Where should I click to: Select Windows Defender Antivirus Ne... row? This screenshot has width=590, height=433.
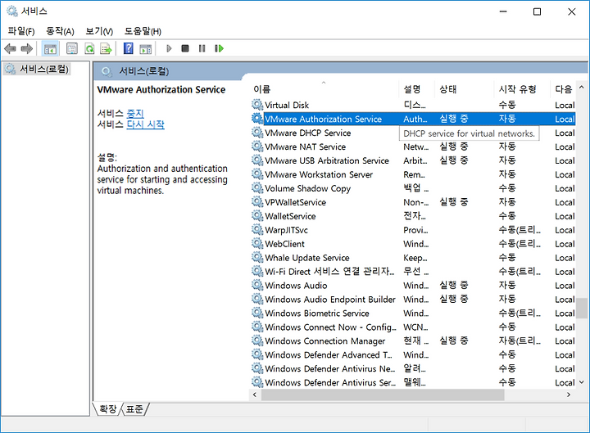(413, 368)
